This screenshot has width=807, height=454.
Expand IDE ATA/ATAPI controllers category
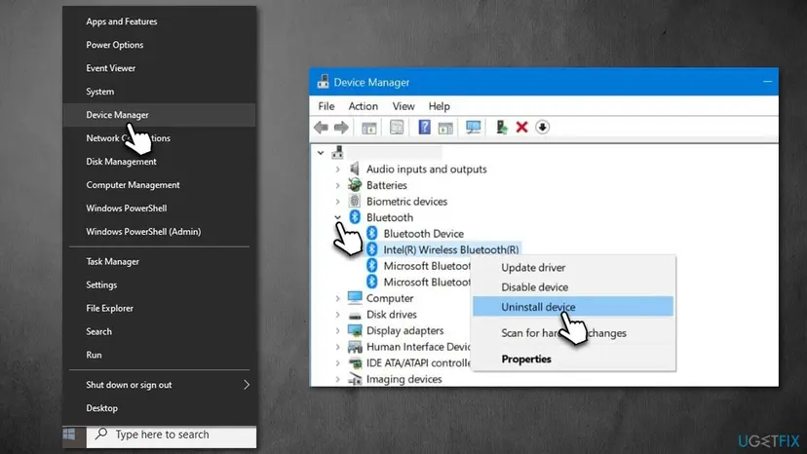point(337,362)
